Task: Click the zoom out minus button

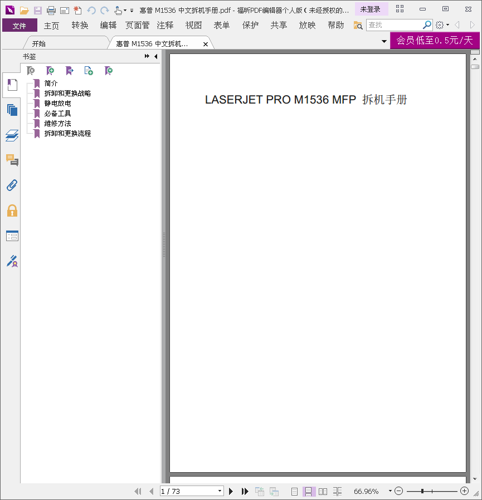Action: [x=398, y=491]
